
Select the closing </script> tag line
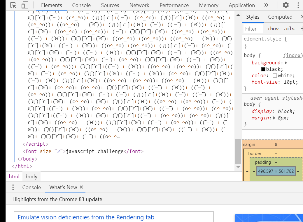coord(35,144)
